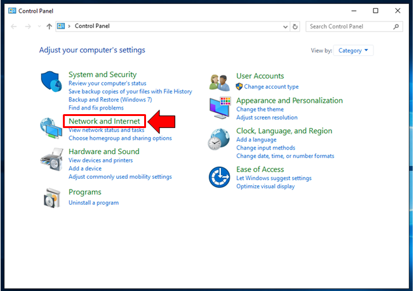Click Adjust screen resolution link
Image resolution: width=414 pixels, height=291 pixels.
coord(267,117)
